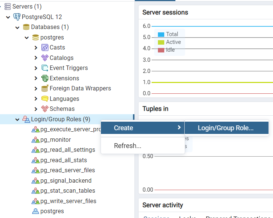Image resolution: width=273 pixels, height=218 pixels.
Task: Choose Login/Group Role... from the submenu
Action: click(x=226, y=128)
